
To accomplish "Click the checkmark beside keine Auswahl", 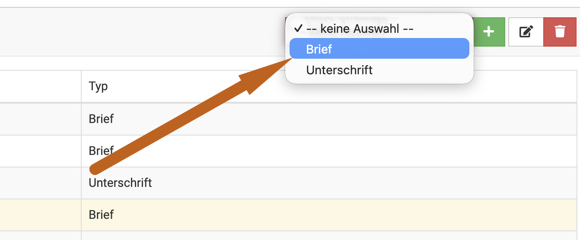I will 298,29.
